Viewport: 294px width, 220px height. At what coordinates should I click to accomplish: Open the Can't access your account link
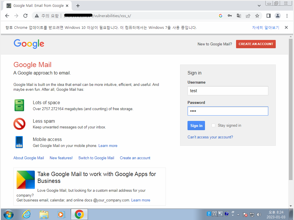tap(210, 137)
